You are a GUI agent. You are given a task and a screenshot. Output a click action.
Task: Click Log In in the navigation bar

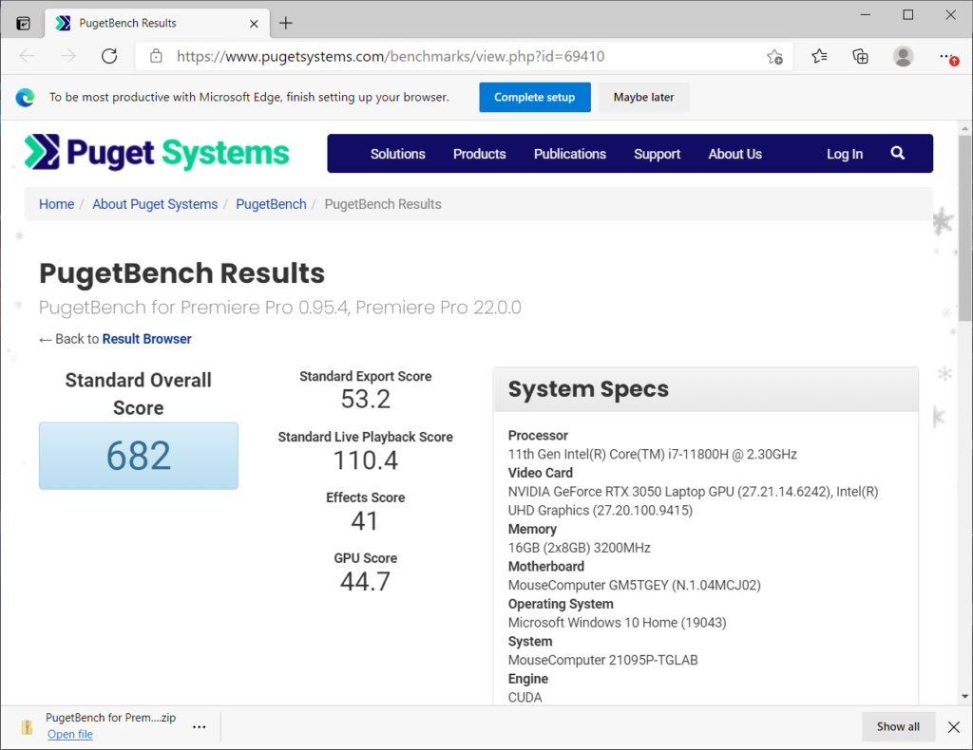tap(845, 154)
